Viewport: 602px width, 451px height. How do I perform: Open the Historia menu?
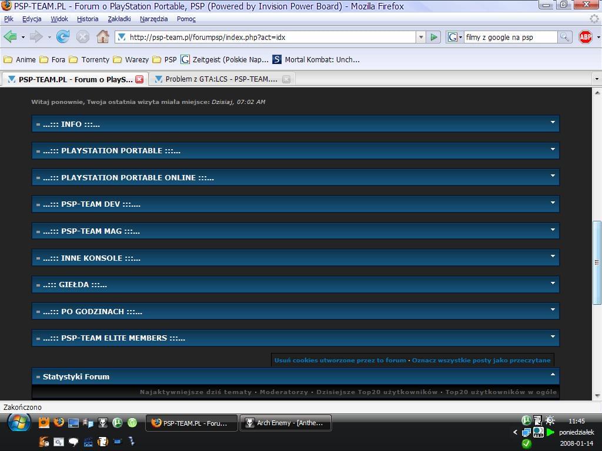[x=88, y=19]
